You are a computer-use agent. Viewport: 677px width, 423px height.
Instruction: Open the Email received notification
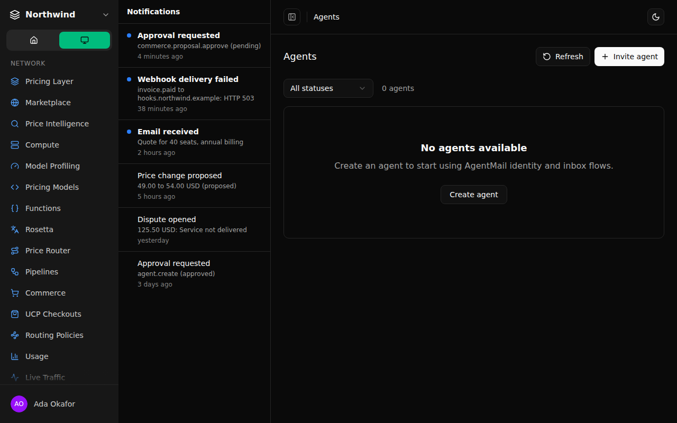(195, 142)
